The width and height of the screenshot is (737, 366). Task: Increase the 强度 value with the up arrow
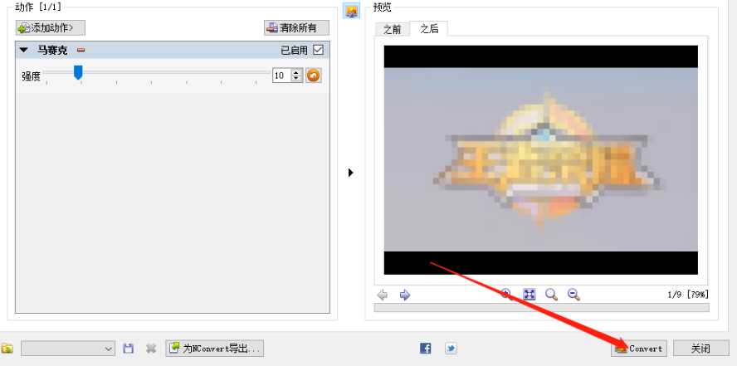296,72
